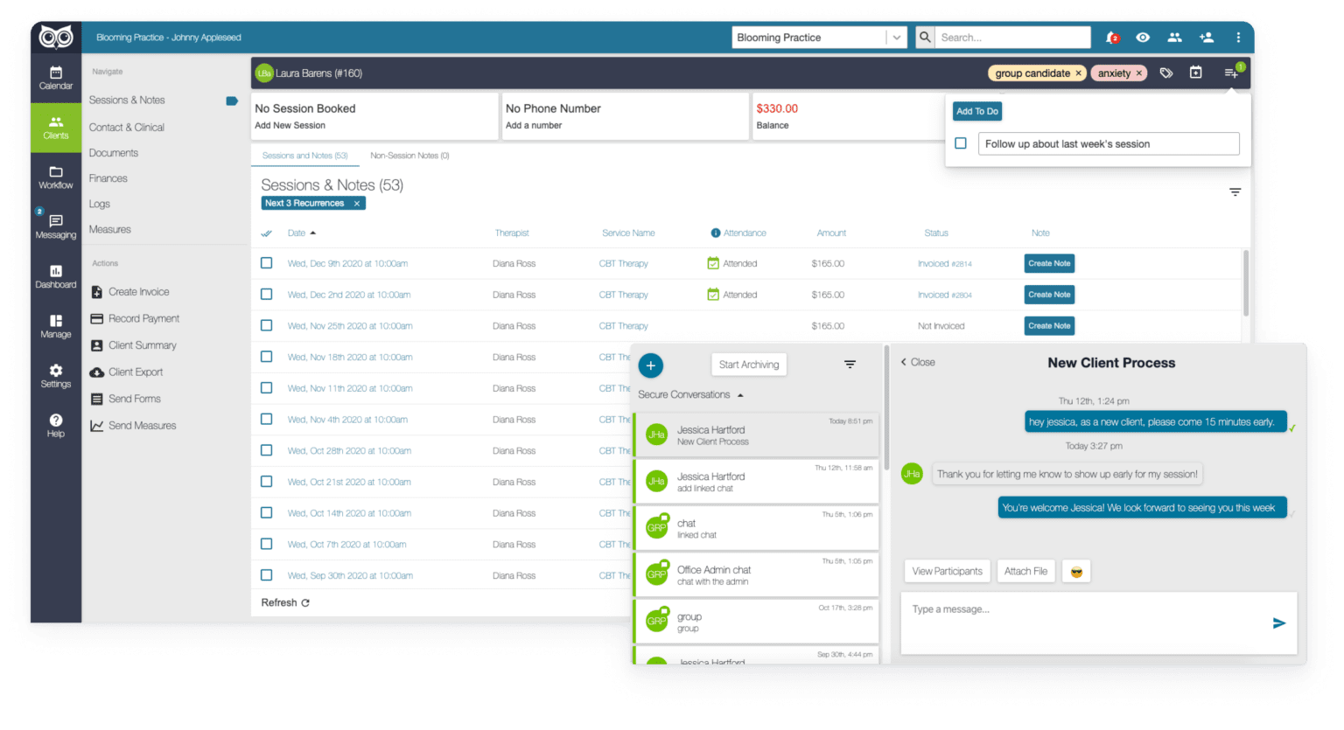1344x730 pixels.
Task: Open the emoji picker in chat
Action: point(1076,572)
